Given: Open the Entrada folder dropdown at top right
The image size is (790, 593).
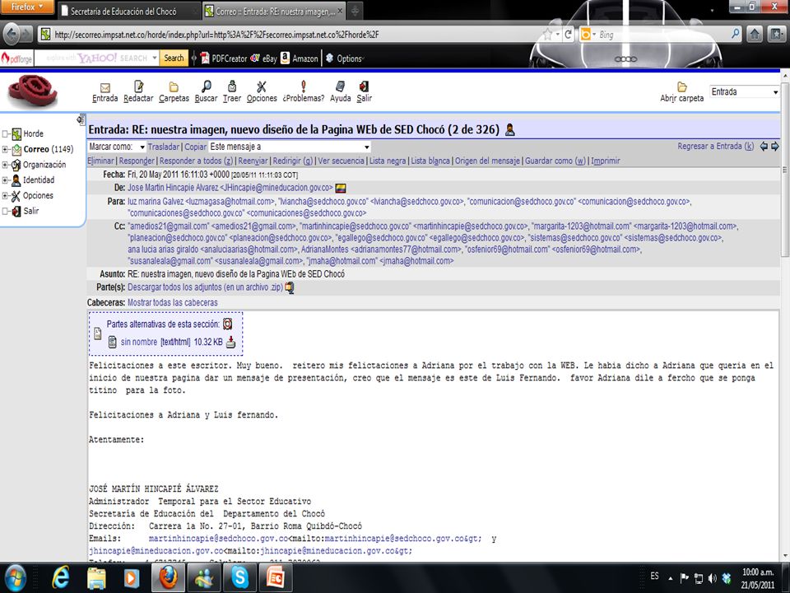Looking at the screenshot, I should [x=745, y=91].
